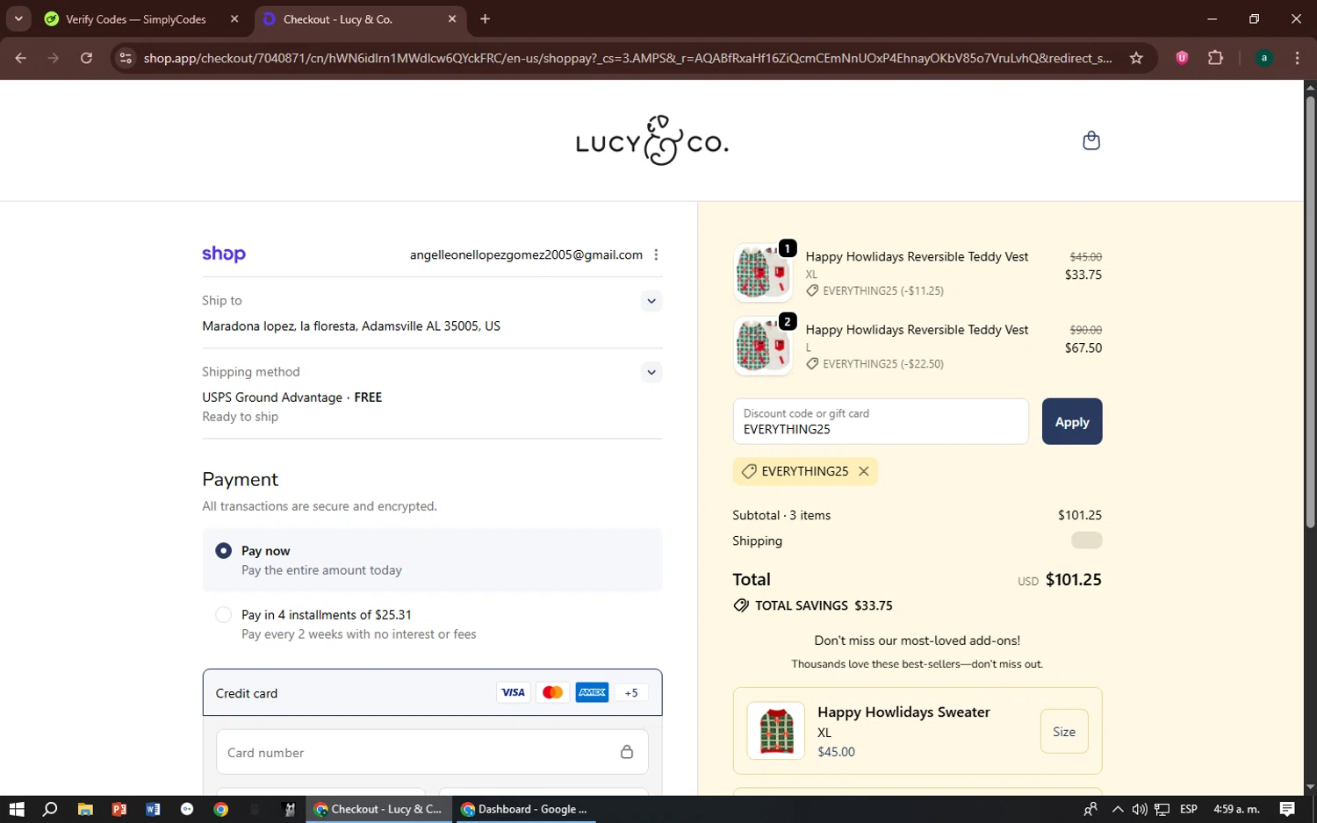Open the Chrome profile avatar

(1263, 58)
